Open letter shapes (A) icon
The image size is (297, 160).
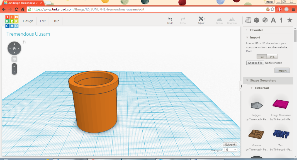(x=273, y=20)
